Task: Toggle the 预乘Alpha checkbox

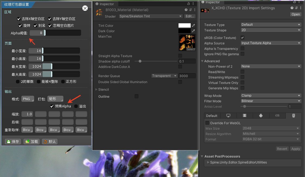Action: click(52, 106)
